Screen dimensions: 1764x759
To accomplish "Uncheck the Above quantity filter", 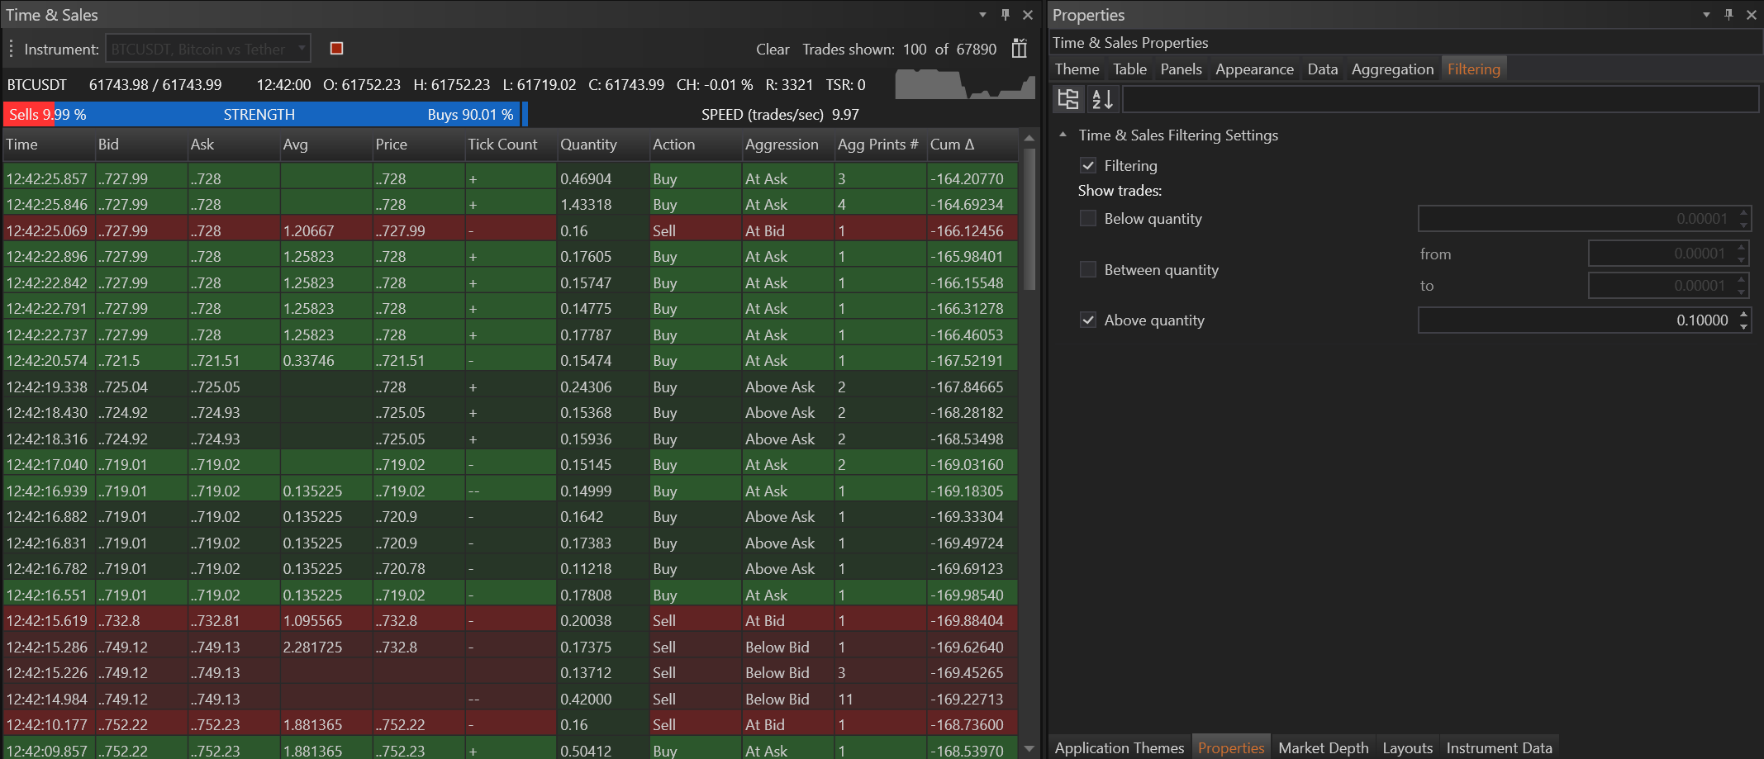I will [x=1088, y=320].
